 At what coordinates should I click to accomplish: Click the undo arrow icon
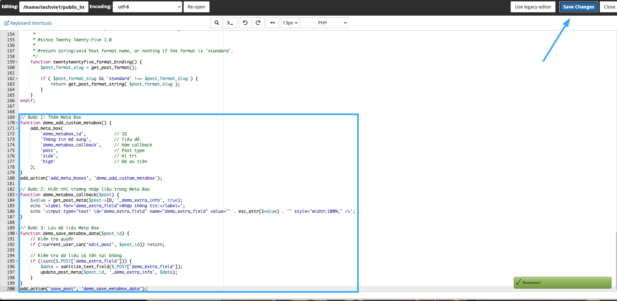[245, 23]
